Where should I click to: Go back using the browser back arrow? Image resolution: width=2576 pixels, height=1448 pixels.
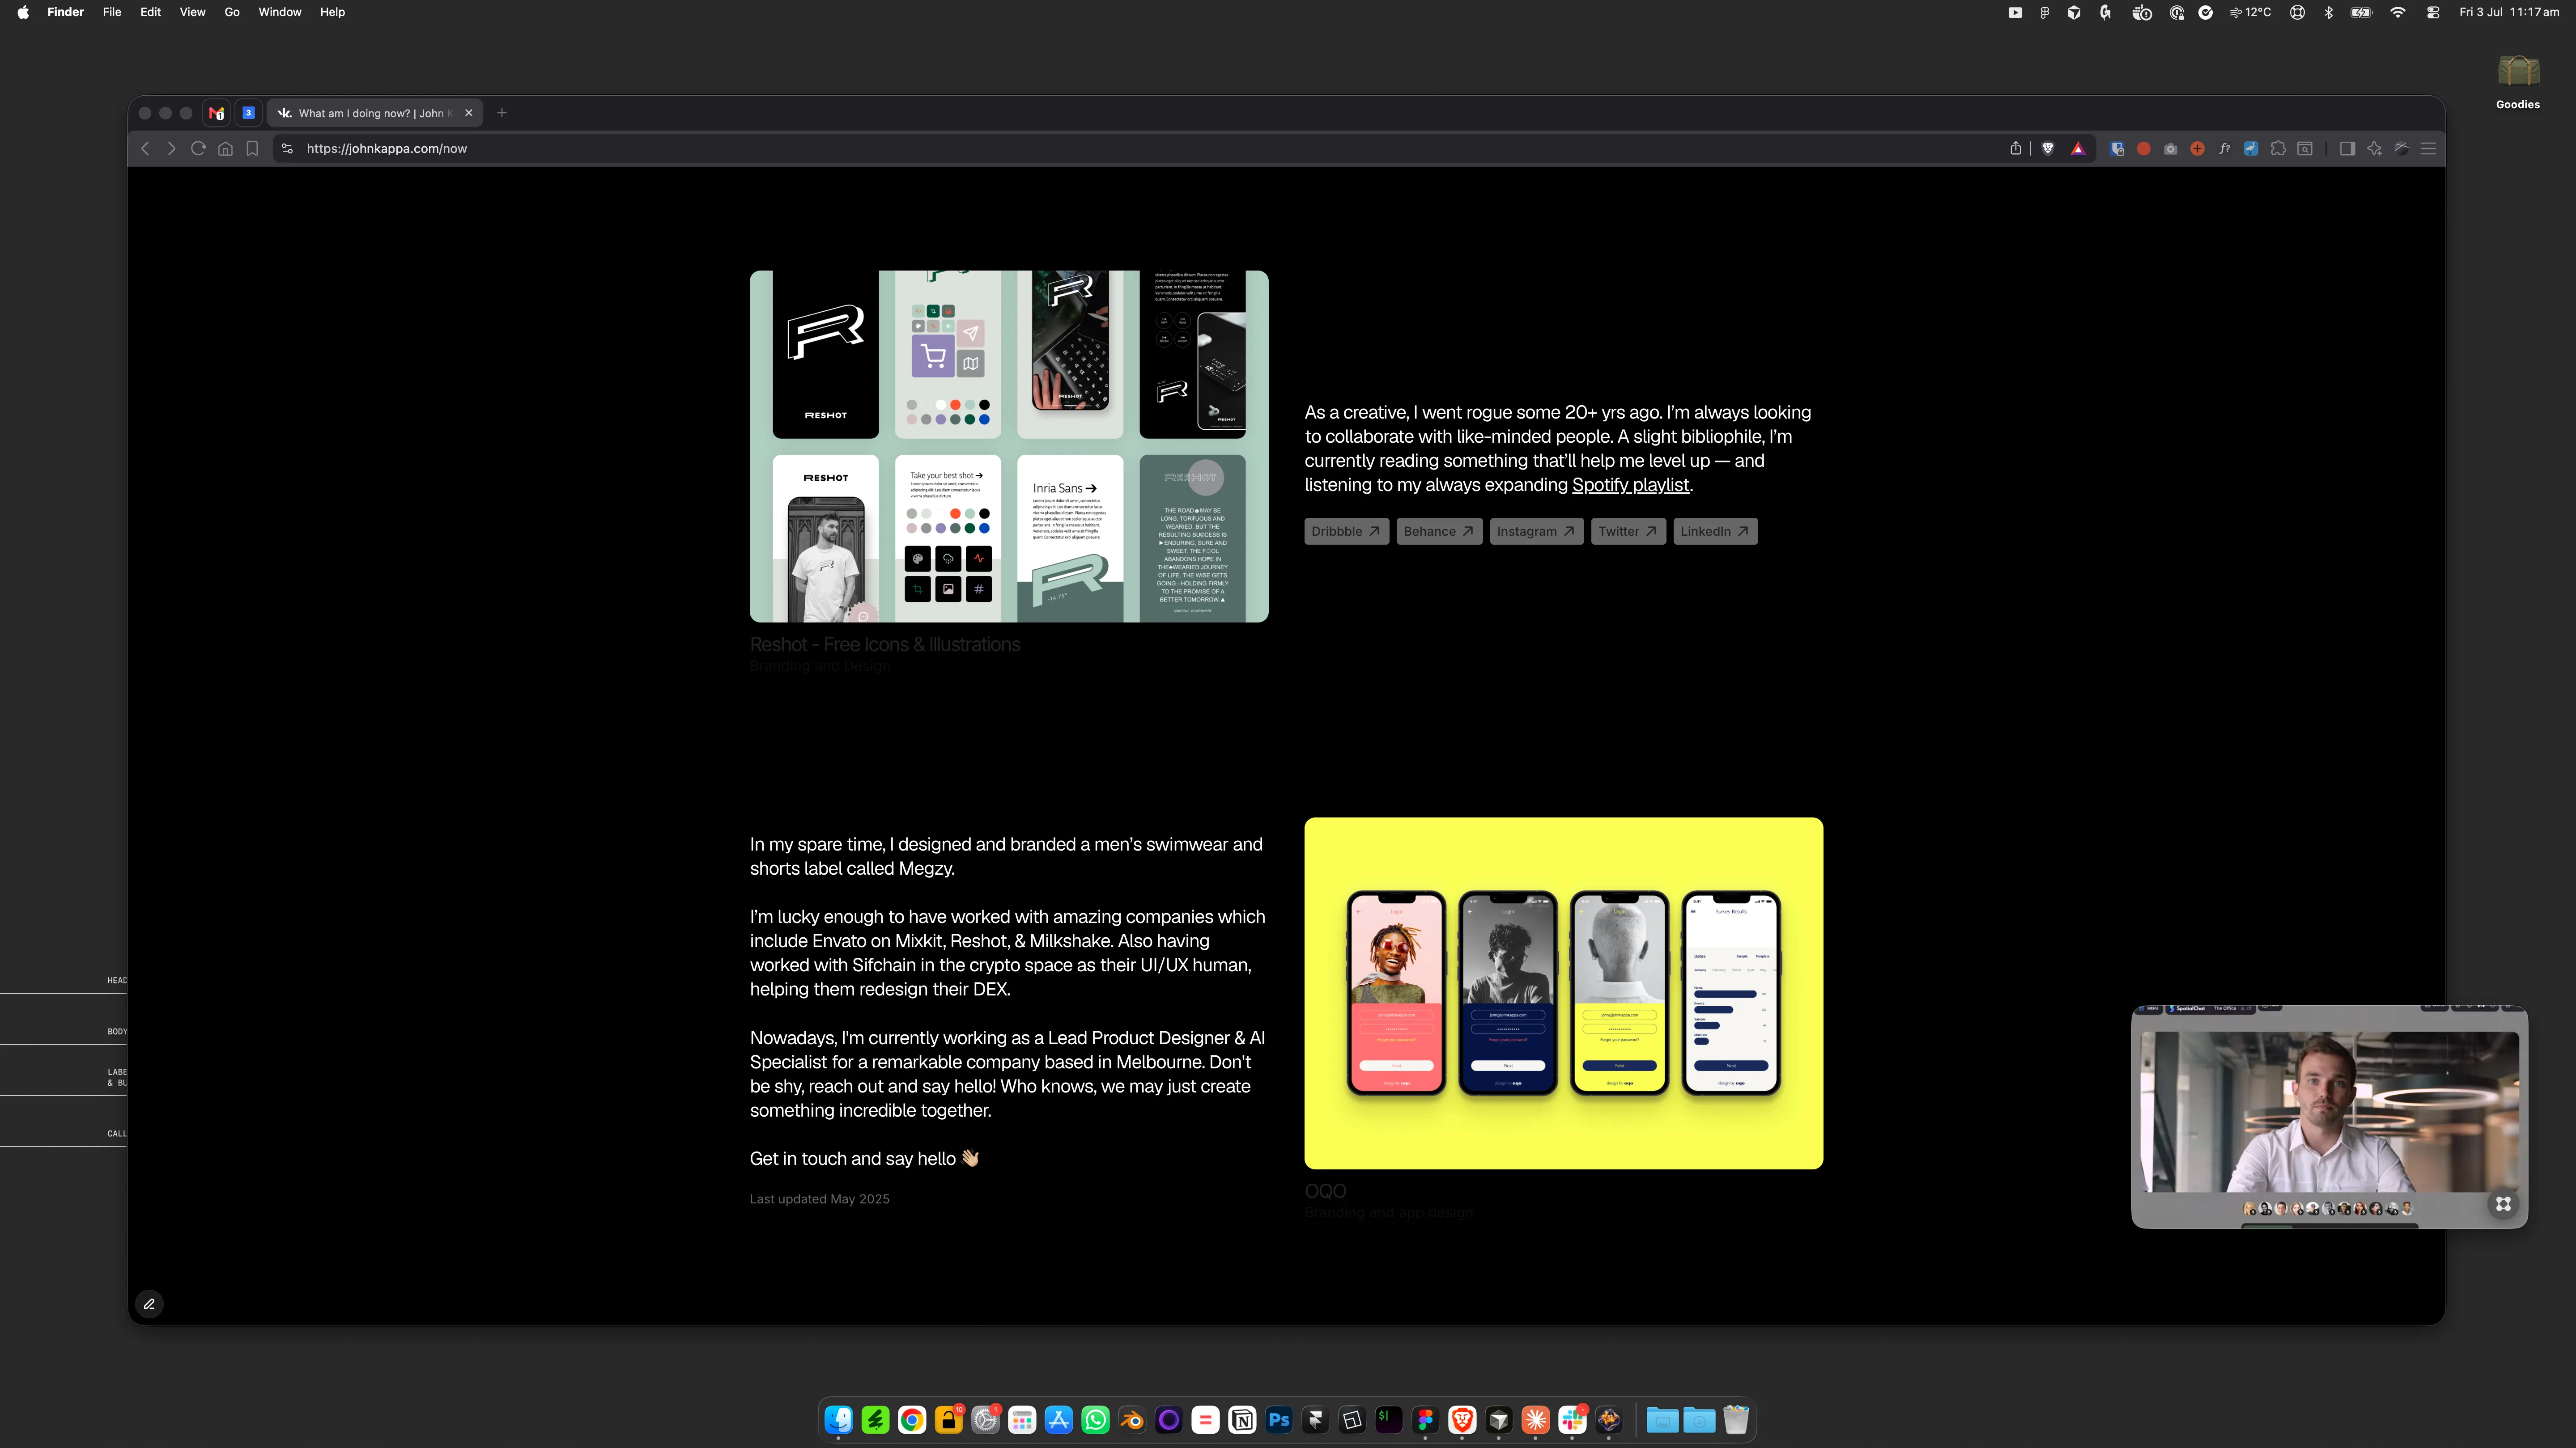point(145,149)
